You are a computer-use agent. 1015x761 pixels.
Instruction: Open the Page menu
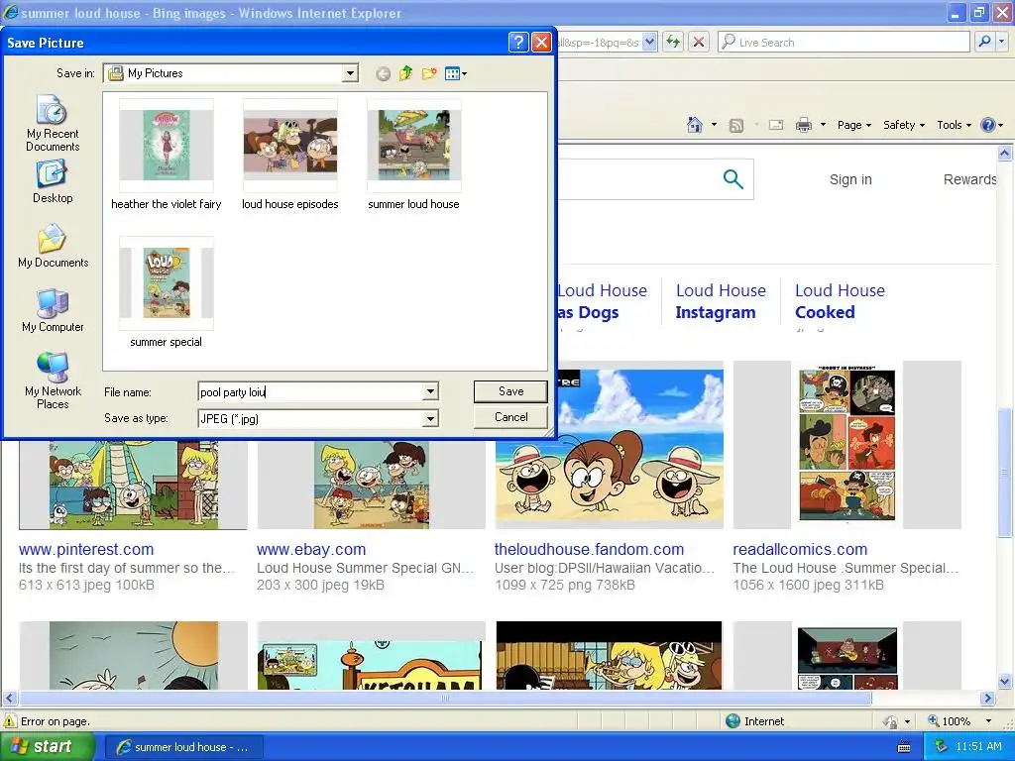point(853,125)
